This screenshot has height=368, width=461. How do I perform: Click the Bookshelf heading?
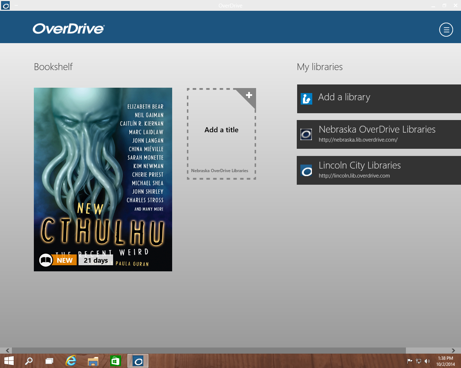point(53,67)
